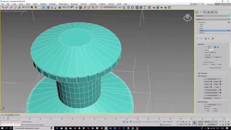Screen dimensions: 231x130
Task: Select the SubObj preview selection radio
Action: coord(210,64)
